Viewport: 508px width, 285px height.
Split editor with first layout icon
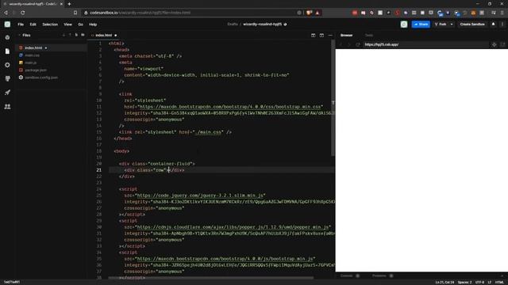click(x=313, y=35)
